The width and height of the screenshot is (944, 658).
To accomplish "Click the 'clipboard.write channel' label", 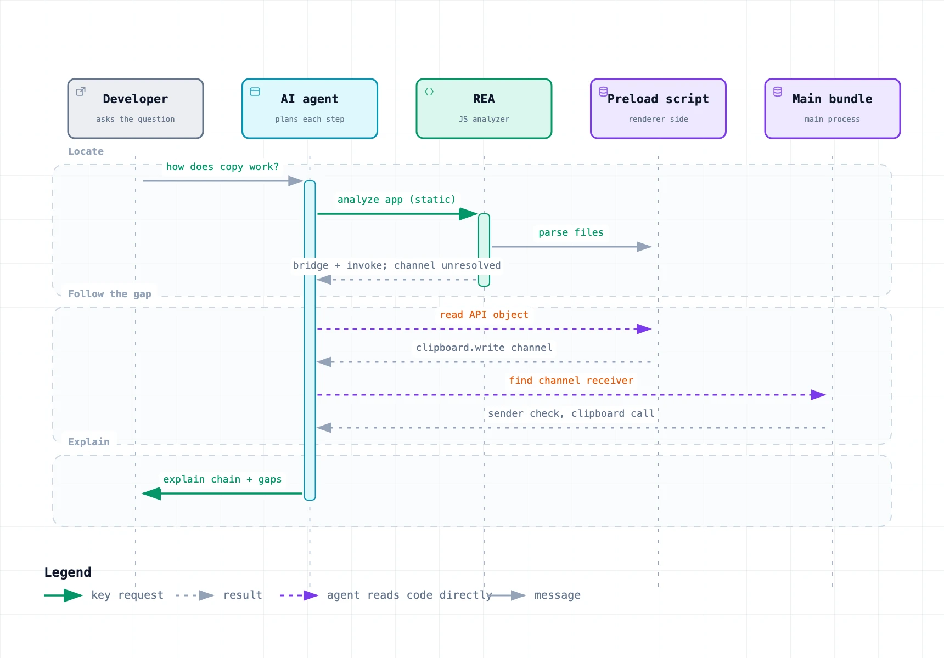I will point(484,348).
